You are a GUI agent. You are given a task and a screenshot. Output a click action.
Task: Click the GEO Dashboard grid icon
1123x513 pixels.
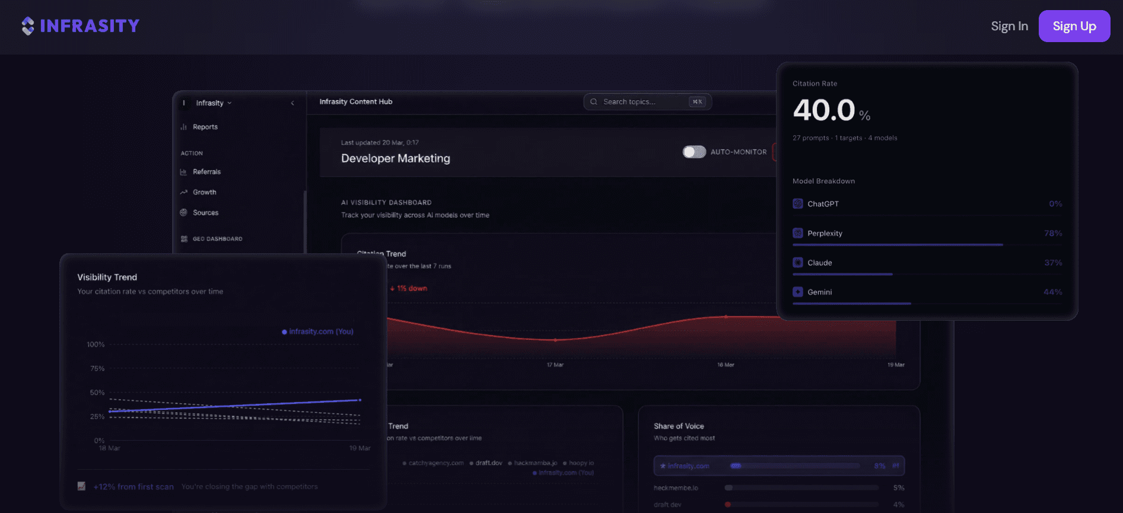[184, 239]
